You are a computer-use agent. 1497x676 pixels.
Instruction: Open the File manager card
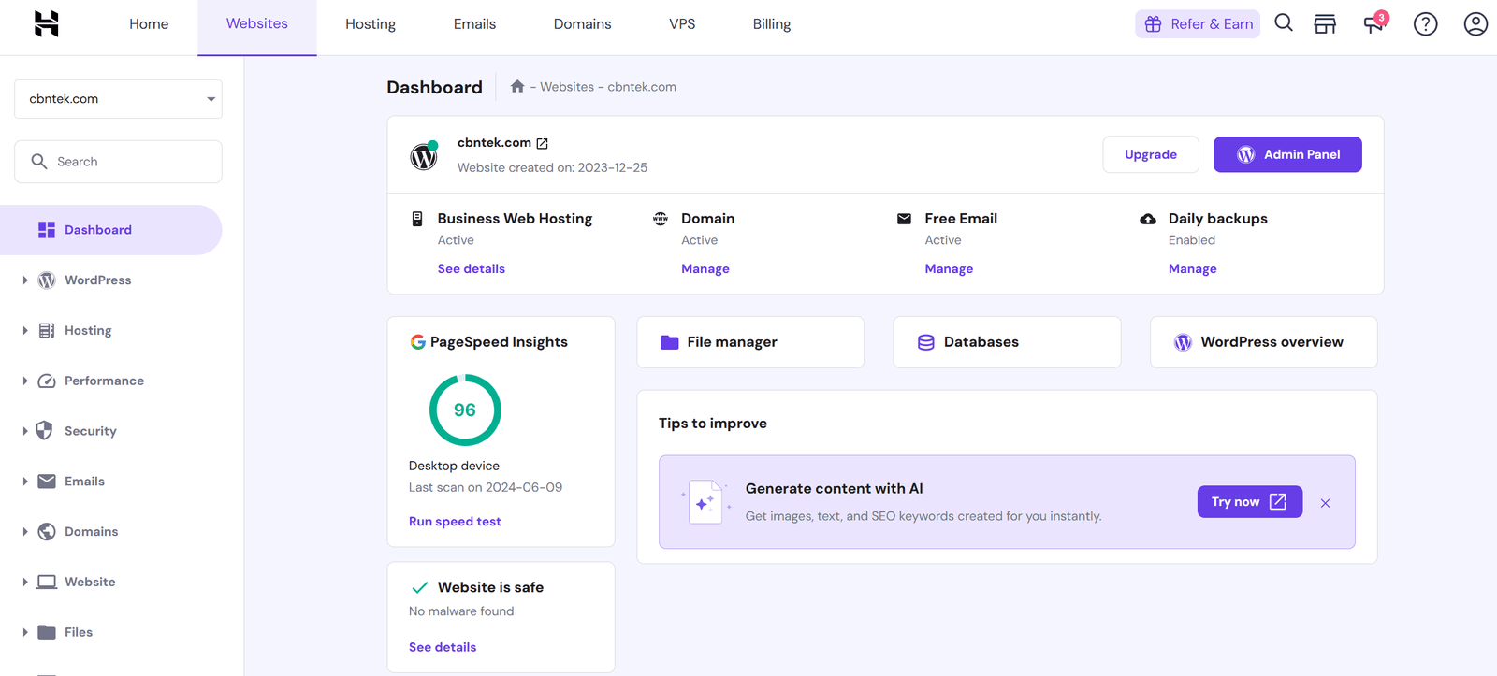[x=750, y=342]
